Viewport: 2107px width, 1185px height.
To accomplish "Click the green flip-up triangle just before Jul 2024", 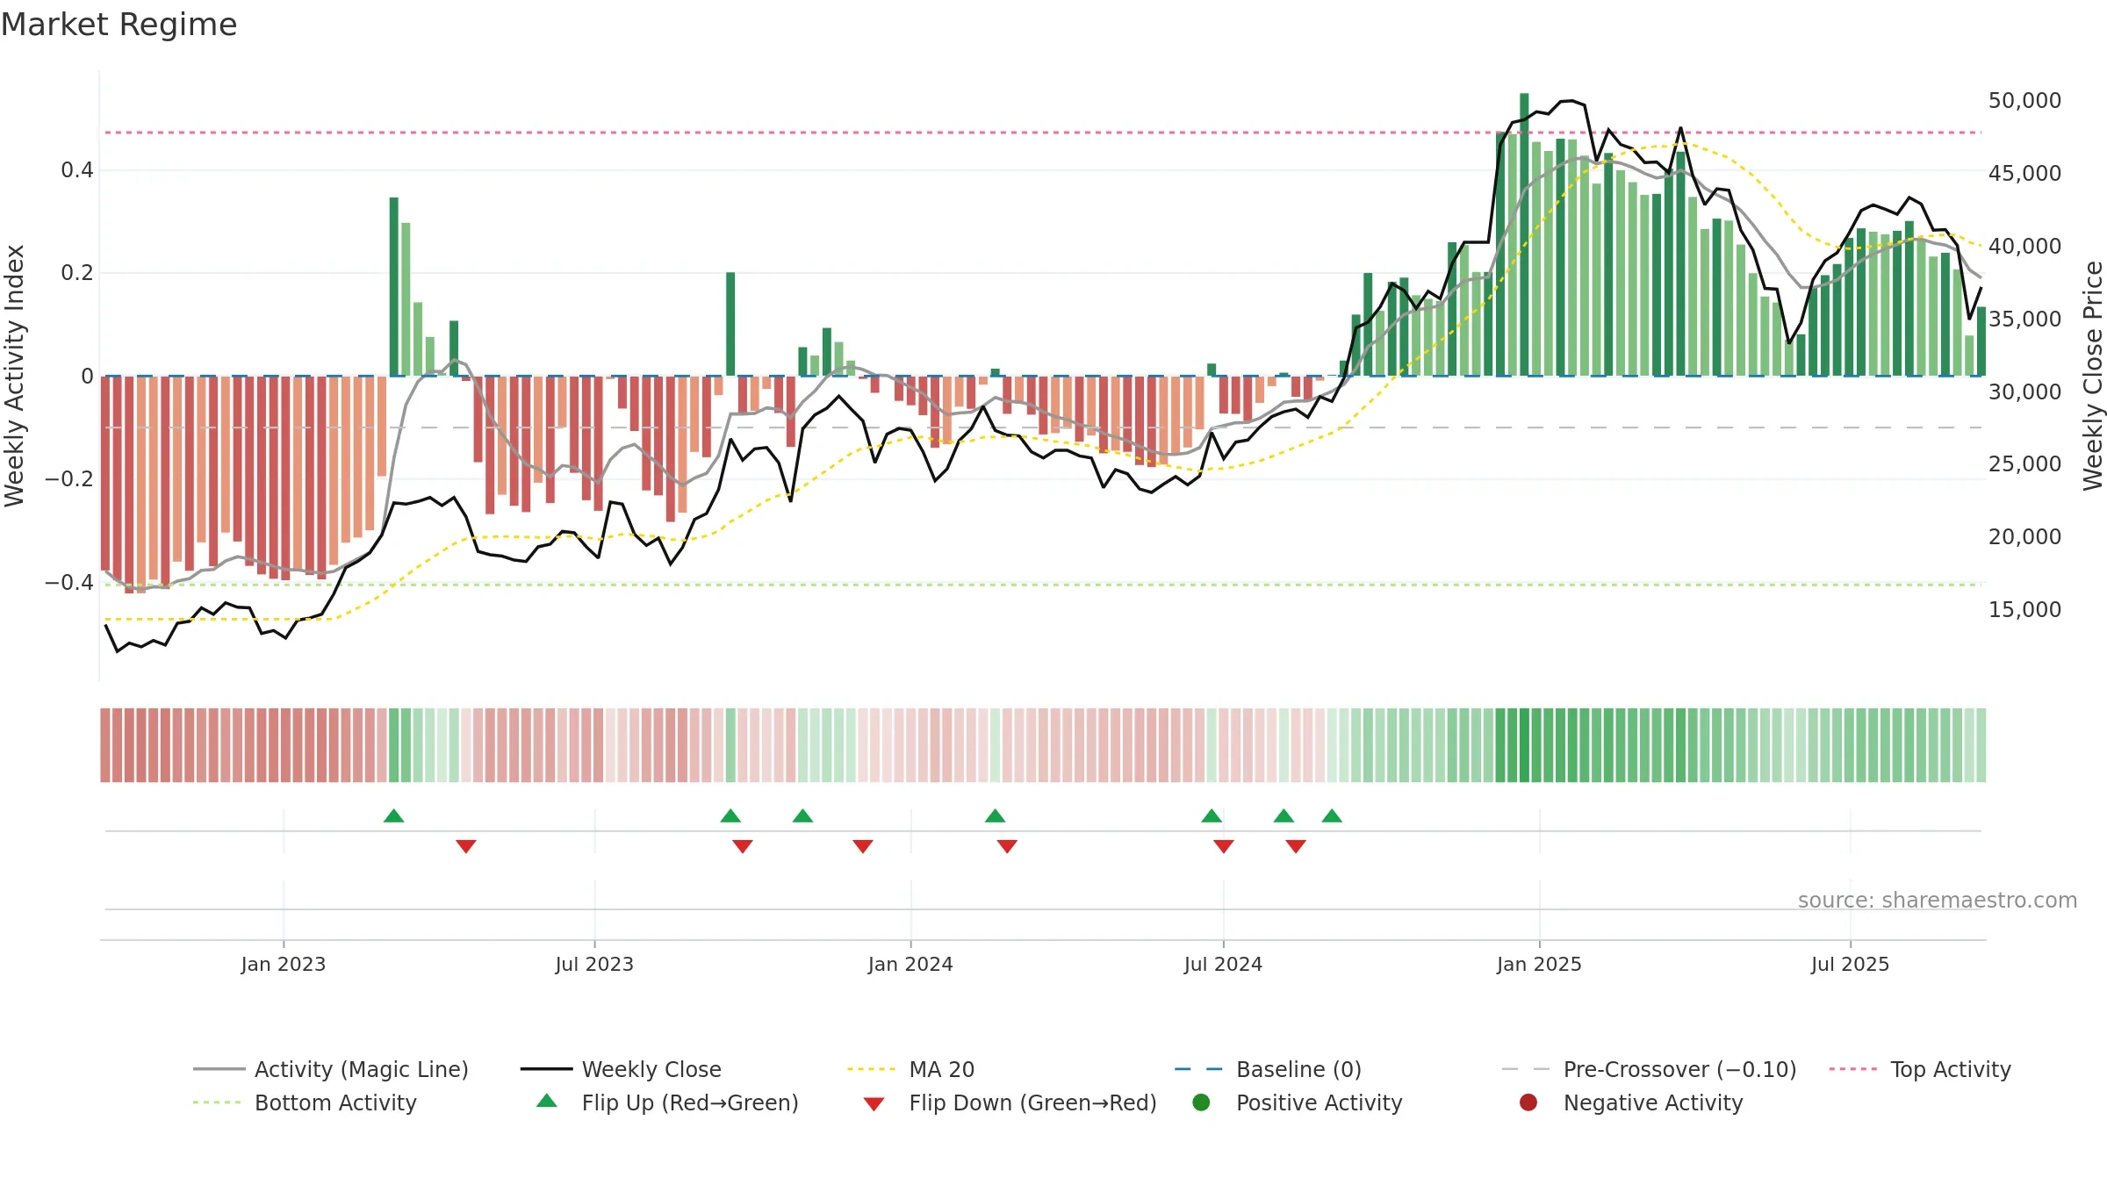I will (x=1212, y=815).
